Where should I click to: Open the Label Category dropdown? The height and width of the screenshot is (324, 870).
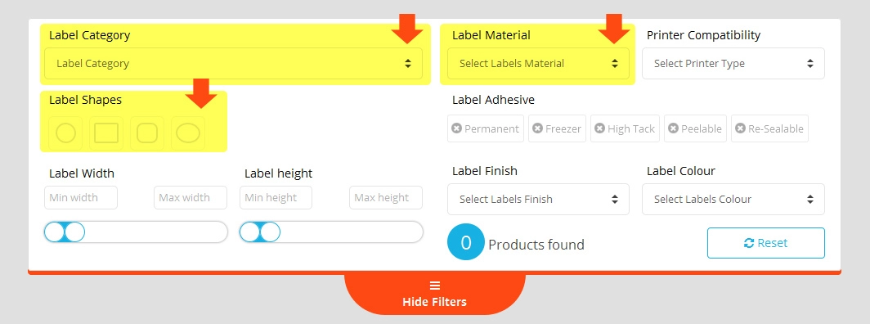click(x=233, y=63)
